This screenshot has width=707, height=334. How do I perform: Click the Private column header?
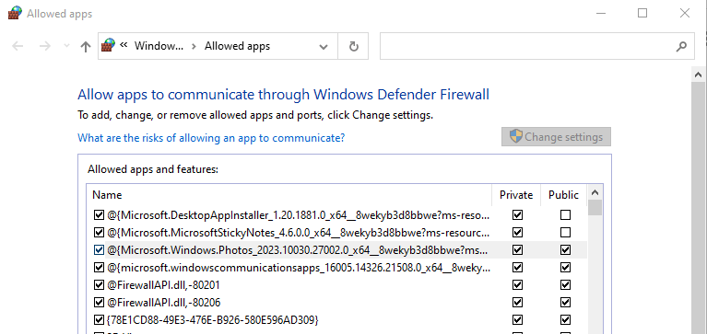516,195
